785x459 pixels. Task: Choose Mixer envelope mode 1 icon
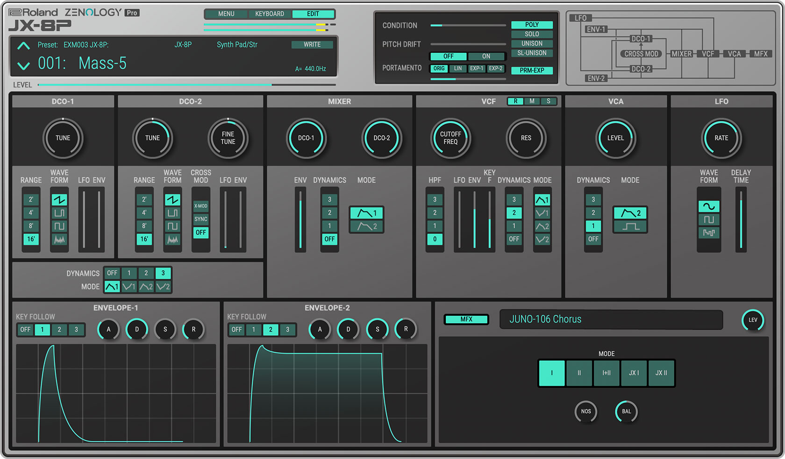tap(367, 213)
